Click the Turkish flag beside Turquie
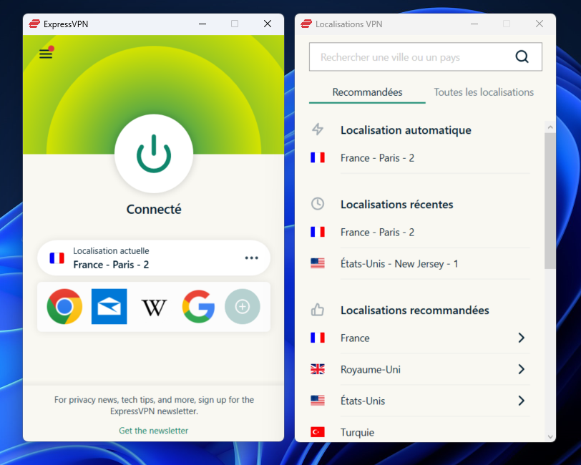581x465 pixels. tap(318, 432)
